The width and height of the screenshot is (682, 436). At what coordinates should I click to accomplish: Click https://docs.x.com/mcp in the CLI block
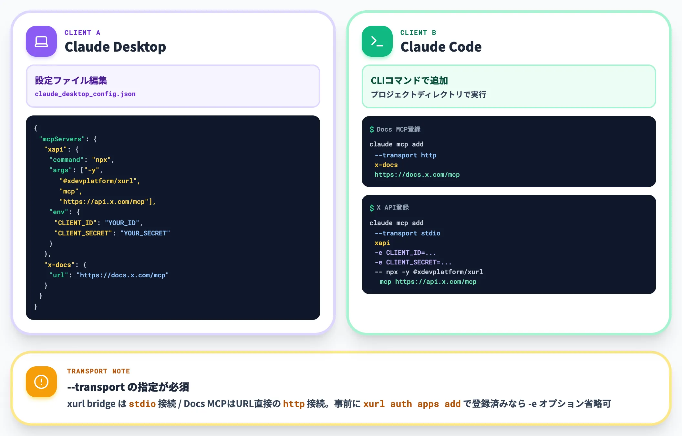point(417,174)
